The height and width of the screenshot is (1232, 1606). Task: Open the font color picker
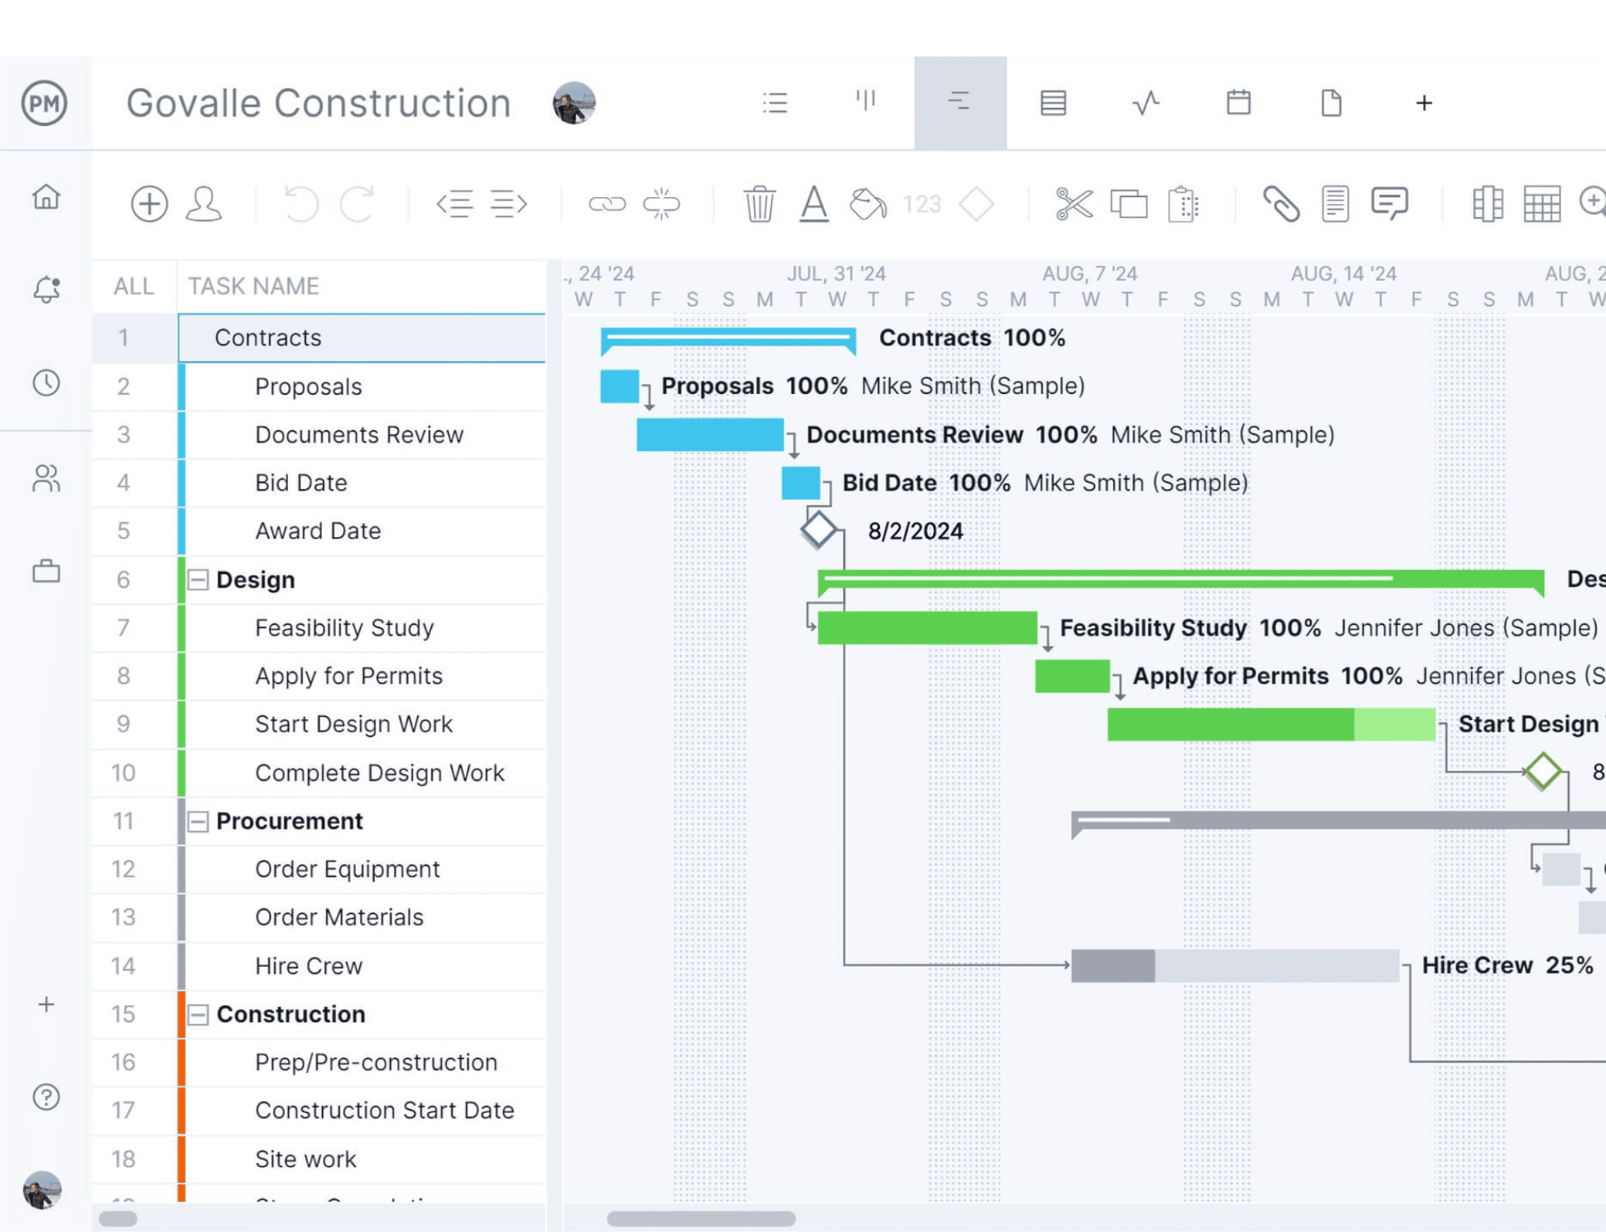813,204
